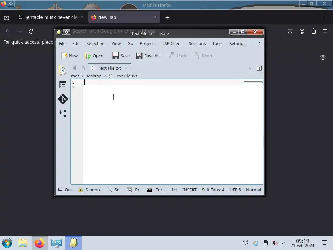Open the Firefox hamburger application menu
This screenshot has height=250, width=333.
(325, 31)
